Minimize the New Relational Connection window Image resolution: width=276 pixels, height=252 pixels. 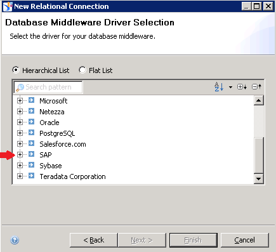246,6
